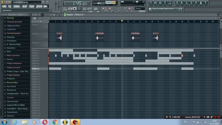Select the last audio clip on Track 2
Image resolution: width=222 pixels, height=125 pixels.
tap(156, 37)
